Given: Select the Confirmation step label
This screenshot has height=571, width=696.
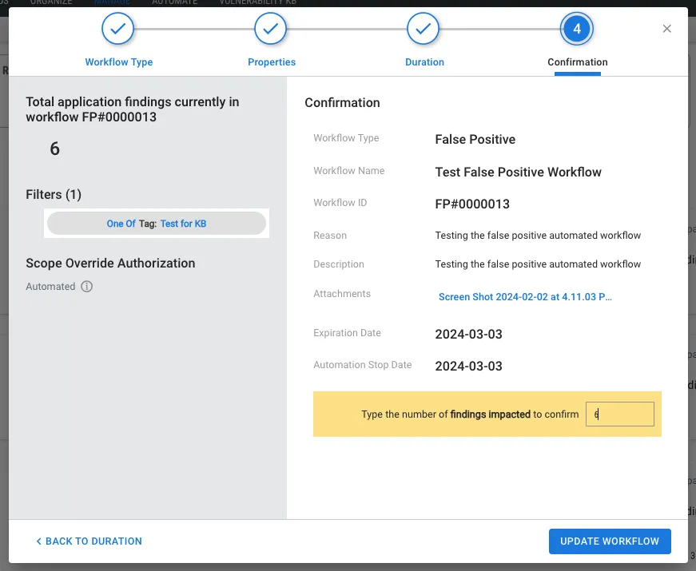Looking at the screenshot, I should [x=578, y=62].
